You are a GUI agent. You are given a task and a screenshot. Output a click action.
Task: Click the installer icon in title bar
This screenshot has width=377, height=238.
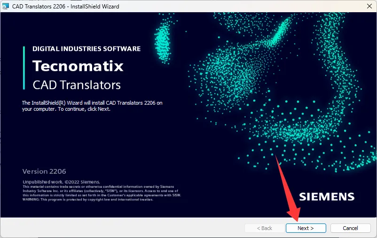coord(6,6)
